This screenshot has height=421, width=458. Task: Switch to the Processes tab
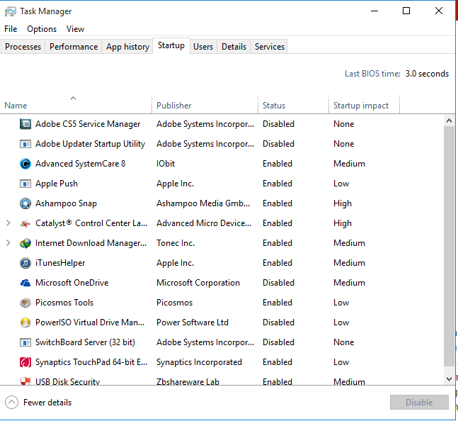(x=23, y=47)
